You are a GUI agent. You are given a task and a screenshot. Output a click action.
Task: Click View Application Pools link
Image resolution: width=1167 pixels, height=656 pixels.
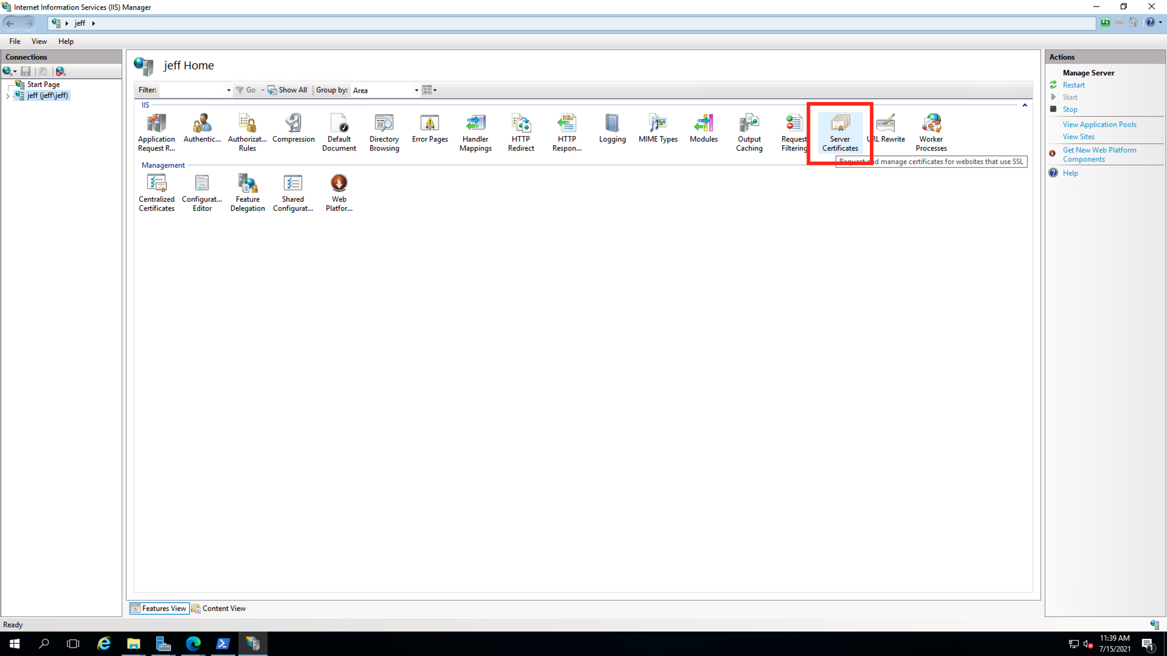(x=1099, y=125)
